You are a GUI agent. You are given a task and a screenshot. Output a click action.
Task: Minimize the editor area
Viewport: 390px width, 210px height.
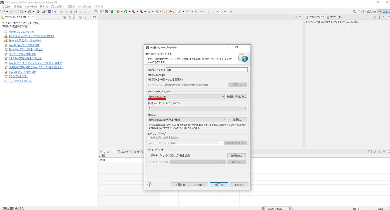[296, 17]
